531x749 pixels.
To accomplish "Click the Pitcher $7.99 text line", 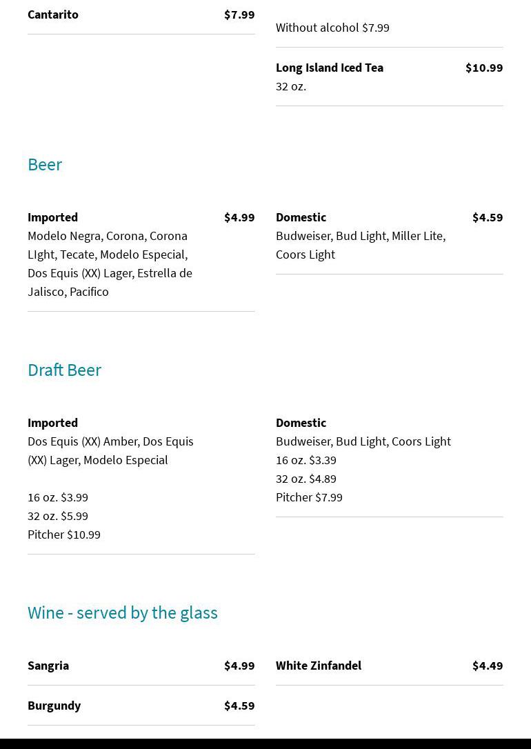I will (309, 497).
